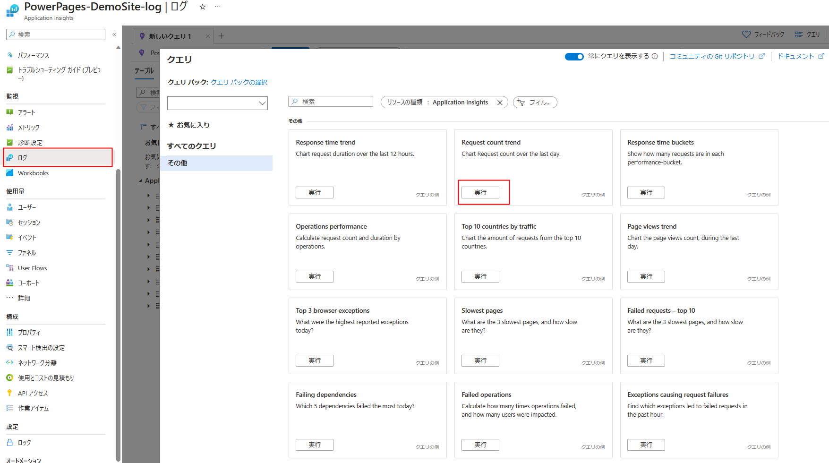Run the Failing dependencies query

(x=315, y=445)
